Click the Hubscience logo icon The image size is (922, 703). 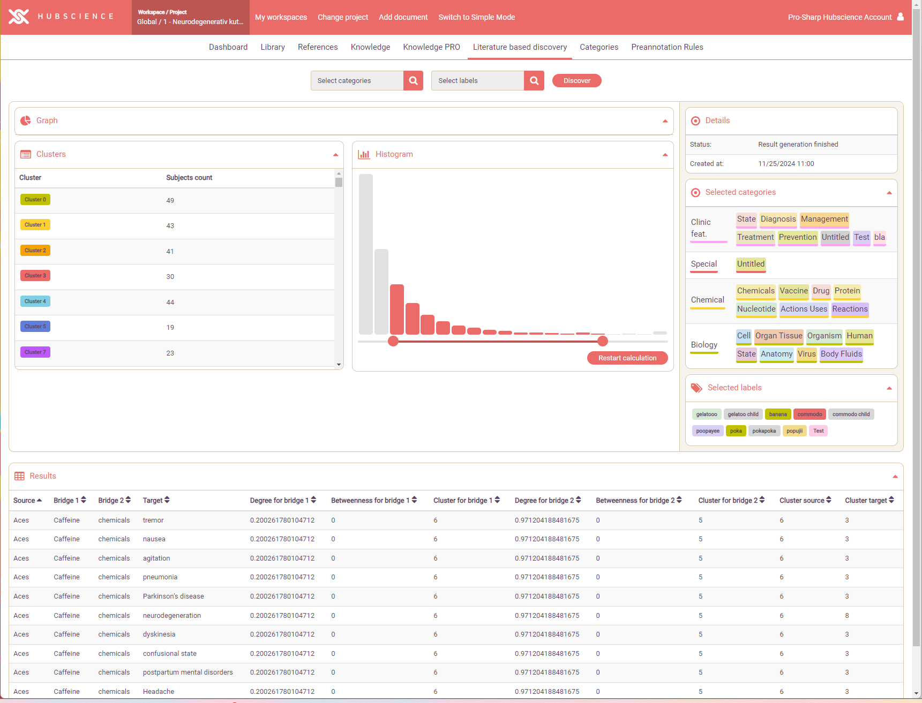pos(19,17)
